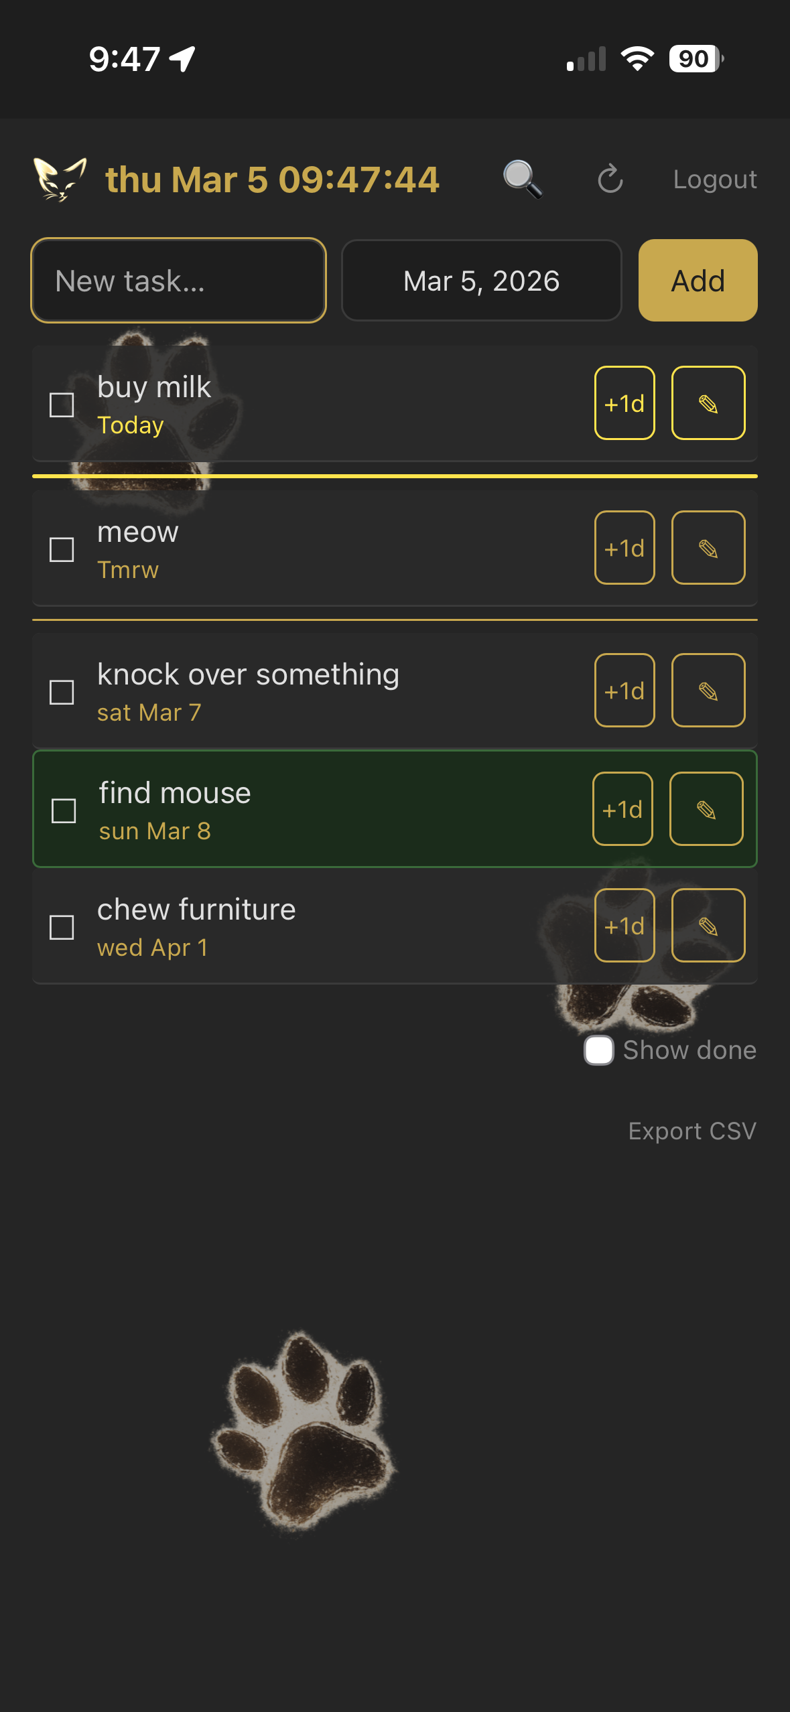Viewport: 790px width, 1712px height.
Task: Open the pencil editor for "meow"
Action: (708, 547)
